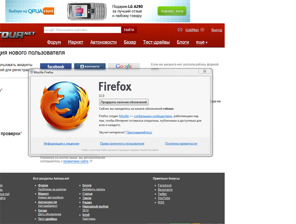
Task: Open the Mozilla link in About dialog
Action: coord(123,116)
